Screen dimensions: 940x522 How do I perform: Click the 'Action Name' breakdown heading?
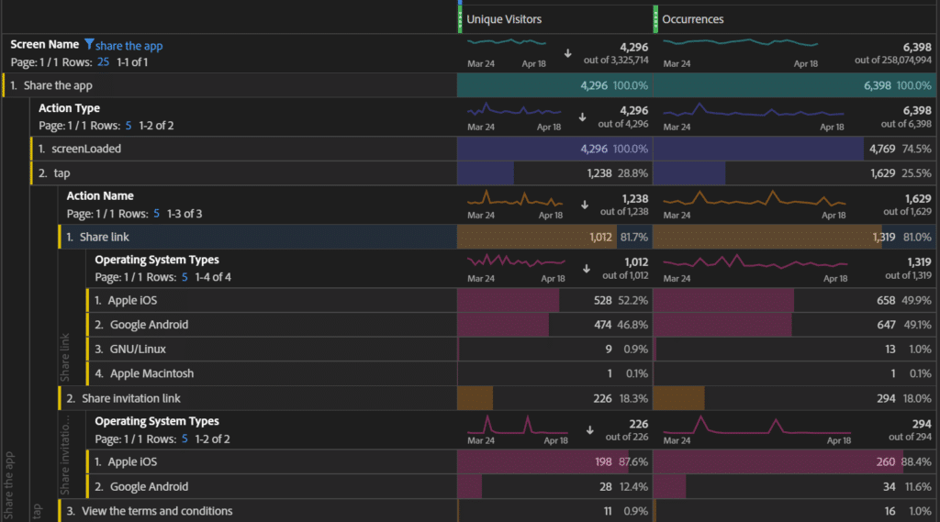(x=100, y=196)
